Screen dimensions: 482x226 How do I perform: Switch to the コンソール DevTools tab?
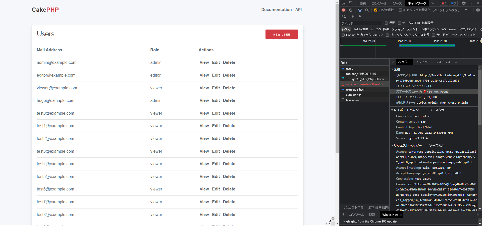[379, 3]
